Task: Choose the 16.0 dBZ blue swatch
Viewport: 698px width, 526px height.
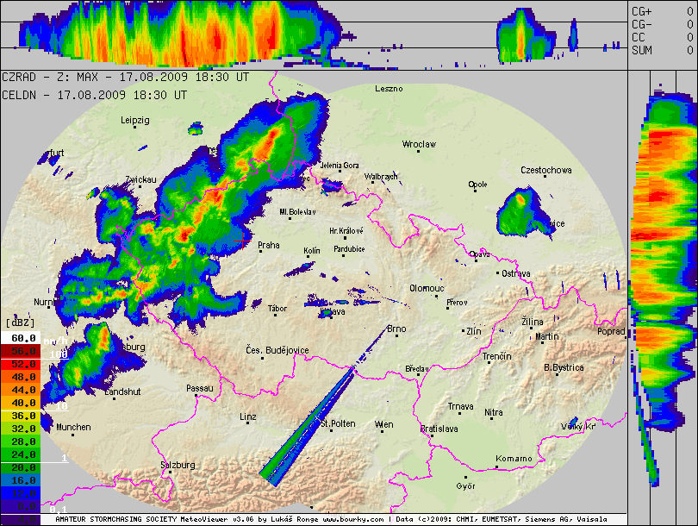Action: coord(21,480)
